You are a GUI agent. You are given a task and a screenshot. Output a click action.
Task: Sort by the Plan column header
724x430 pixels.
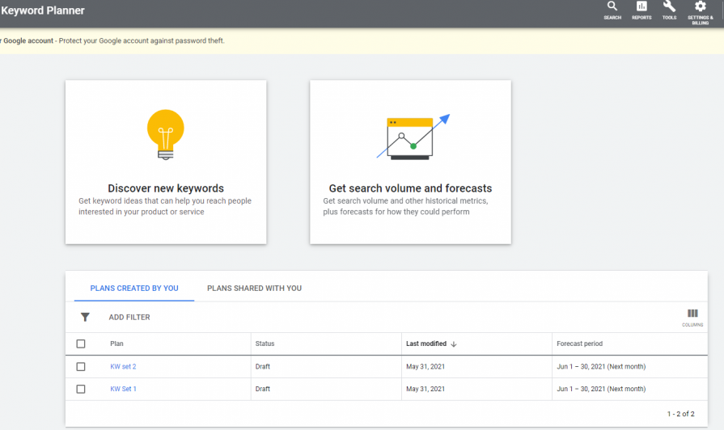116,344
